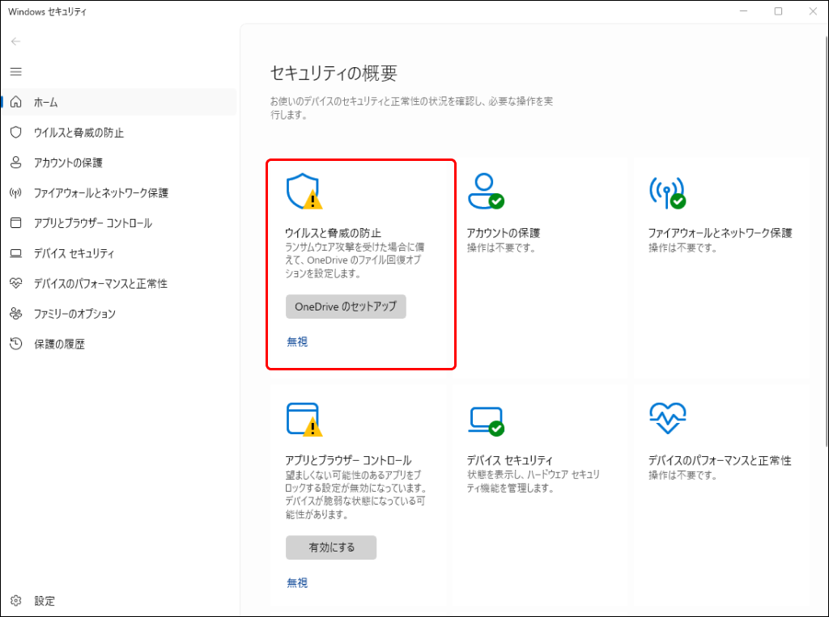Click アプリとブラウザー コントロール card title
This screenshot has width=829, height=617.
(348, 460)
